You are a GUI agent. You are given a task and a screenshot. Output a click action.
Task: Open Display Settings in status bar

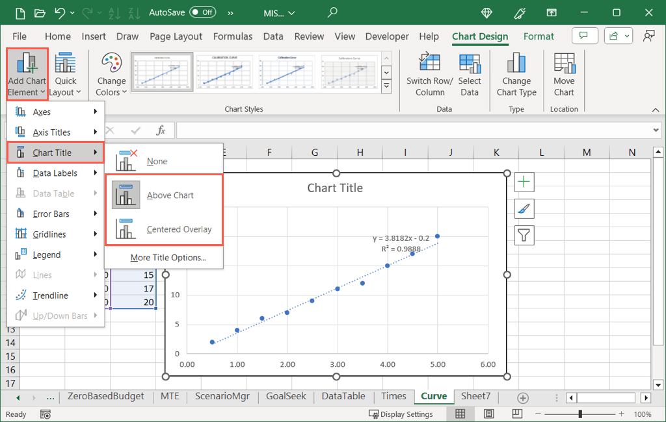[401, 414]
